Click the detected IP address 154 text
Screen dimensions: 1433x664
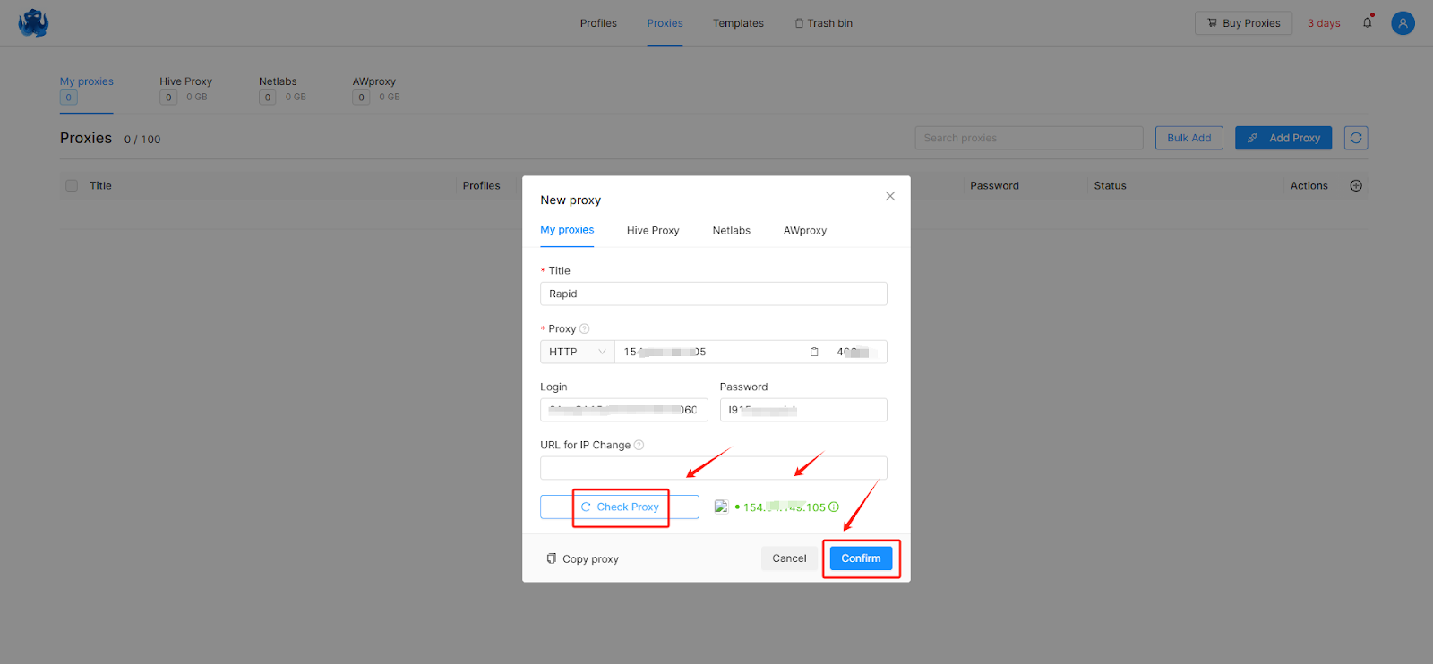point(784,507)
